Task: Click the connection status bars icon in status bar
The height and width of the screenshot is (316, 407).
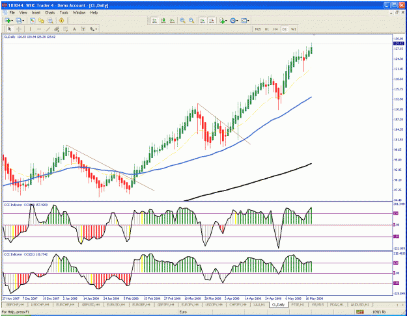Action: tap(360, 312)
